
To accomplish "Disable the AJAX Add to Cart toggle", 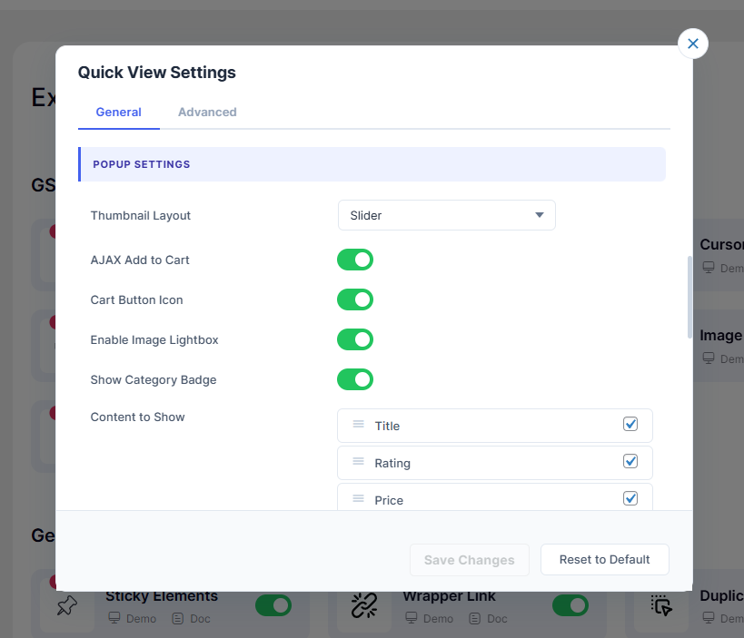I will (355, 260).
